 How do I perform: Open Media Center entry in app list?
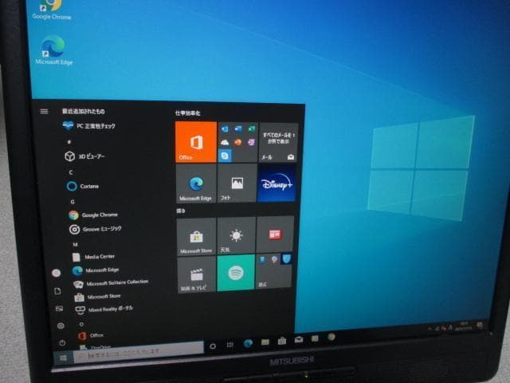pos(93,257)
